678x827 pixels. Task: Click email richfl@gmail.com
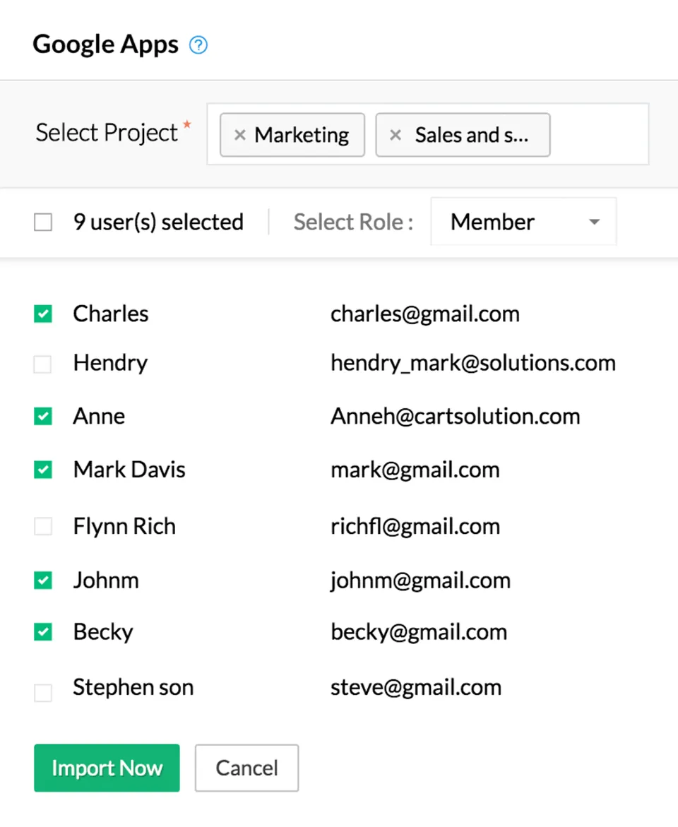click(x=415, y=526)
